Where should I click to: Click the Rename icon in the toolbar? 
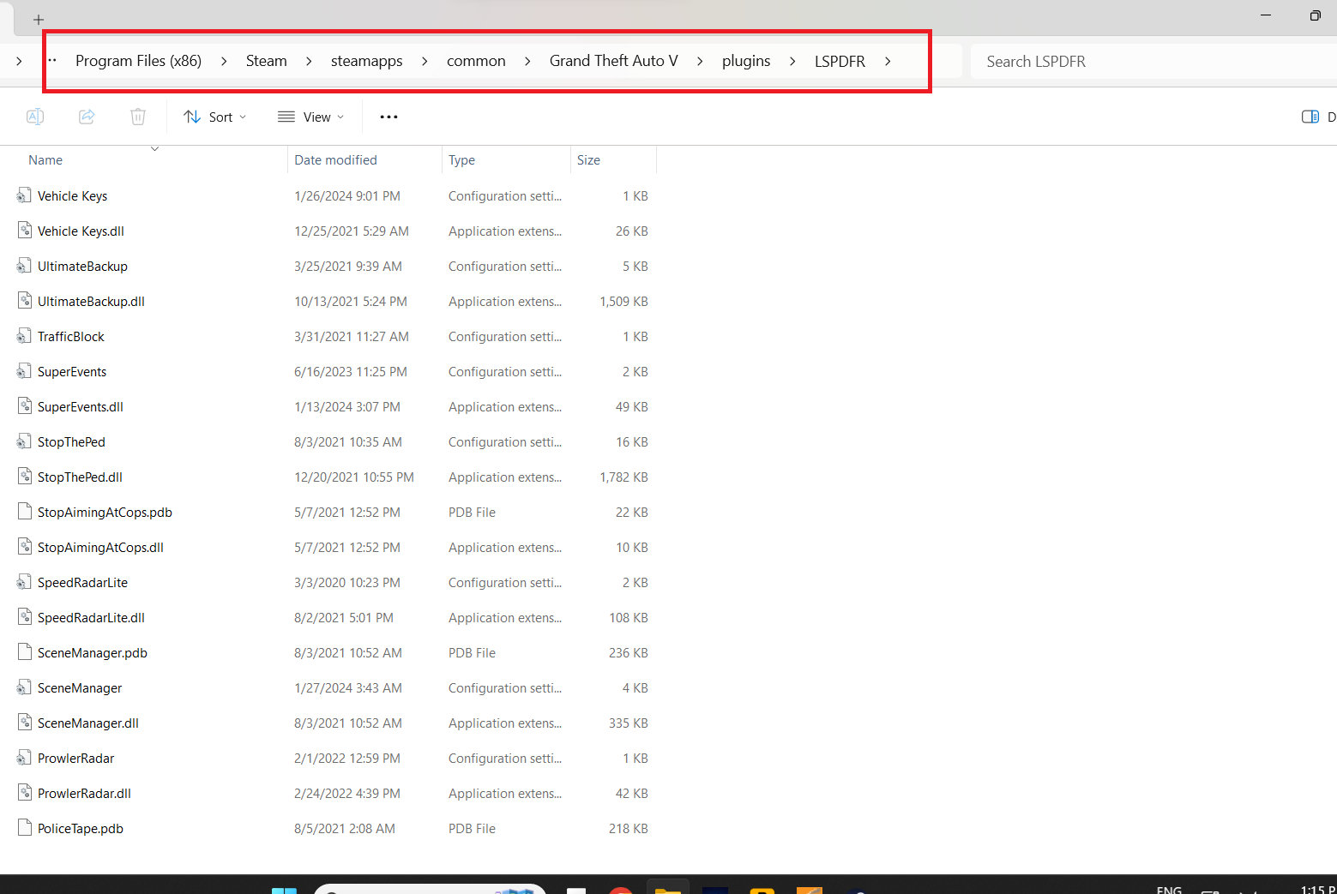35,117
